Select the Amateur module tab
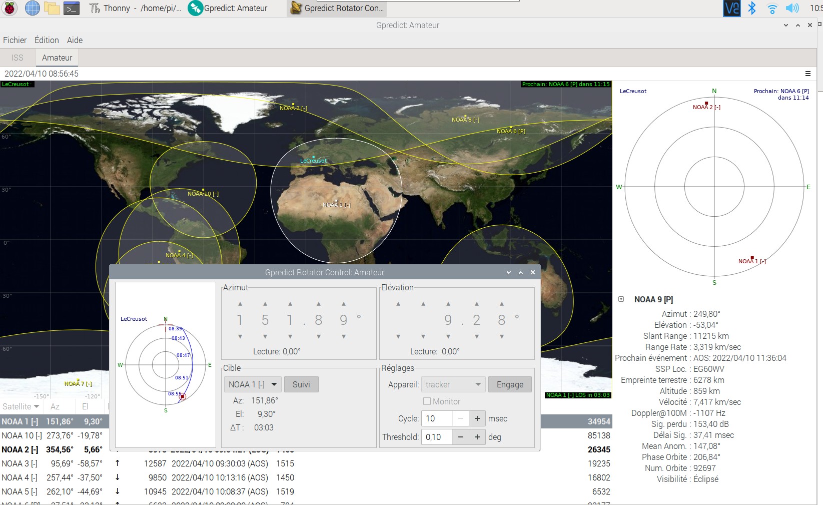This screenshot has height=505, width=823. 57,58
